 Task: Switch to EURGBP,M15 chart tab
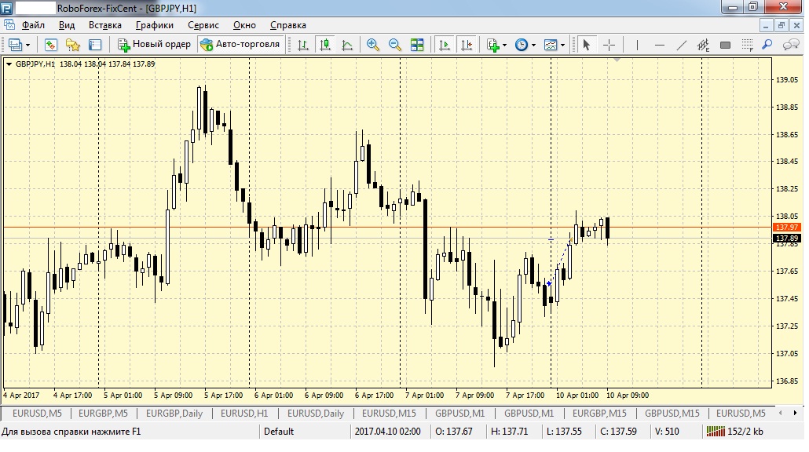click(599, 414)
